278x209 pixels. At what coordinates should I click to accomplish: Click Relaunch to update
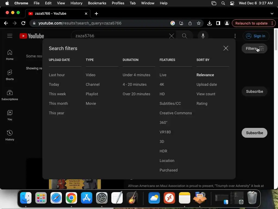pyautogui.click(x=251, y=23)
